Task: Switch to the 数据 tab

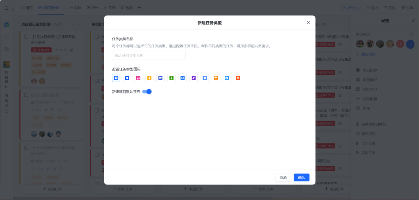Action: click(x=127, y=8)
